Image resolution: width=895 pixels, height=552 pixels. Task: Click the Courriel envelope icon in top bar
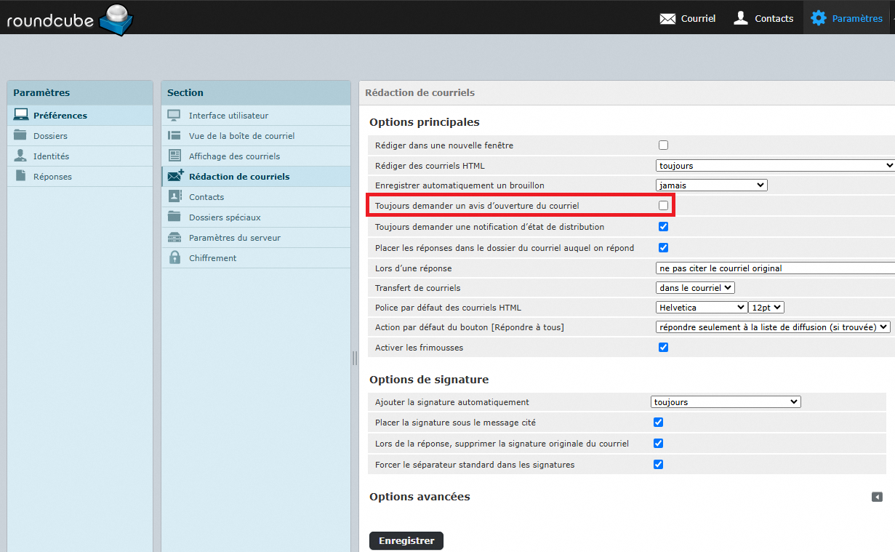667,18
